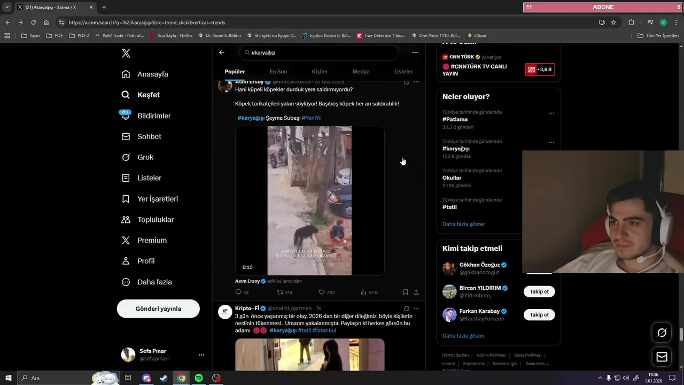Open Gökhan Özoğuz profile
The image size is (684, 385).
pos(479,265)
